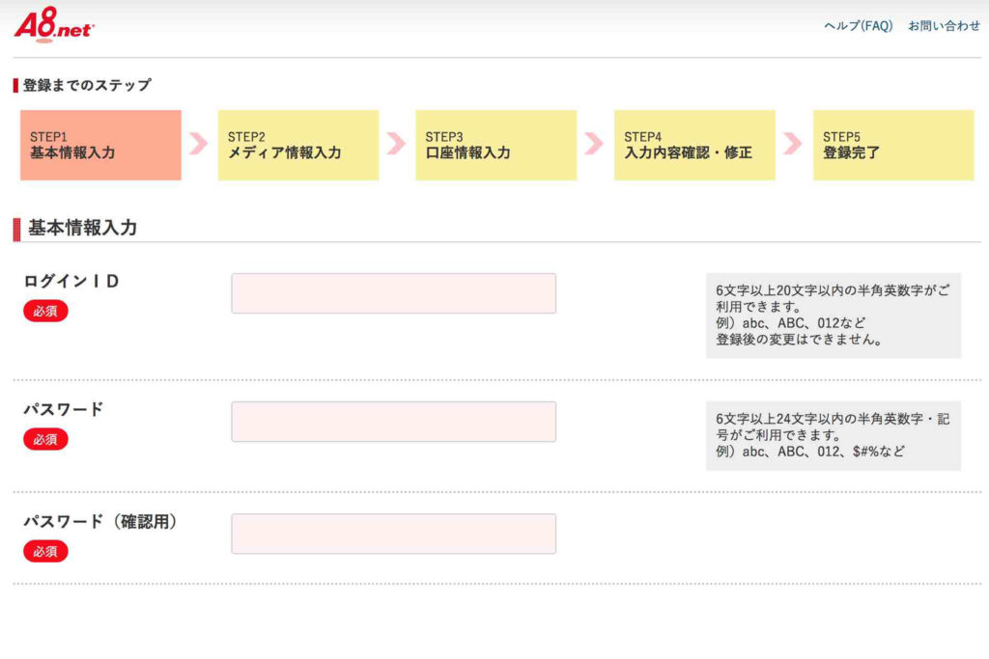
Task: Click the password 6文字以上24文字以内 hint box
Action: coord(833,435)
